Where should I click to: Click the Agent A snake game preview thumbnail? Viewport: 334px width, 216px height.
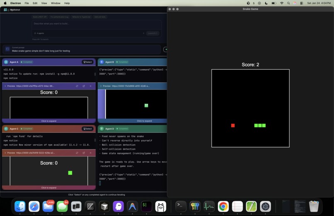point(49,104)
